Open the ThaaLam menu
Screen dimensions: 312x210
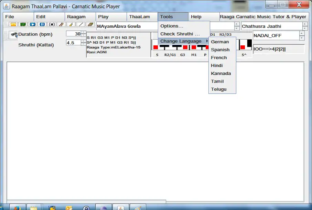click(x=142, y=17)
